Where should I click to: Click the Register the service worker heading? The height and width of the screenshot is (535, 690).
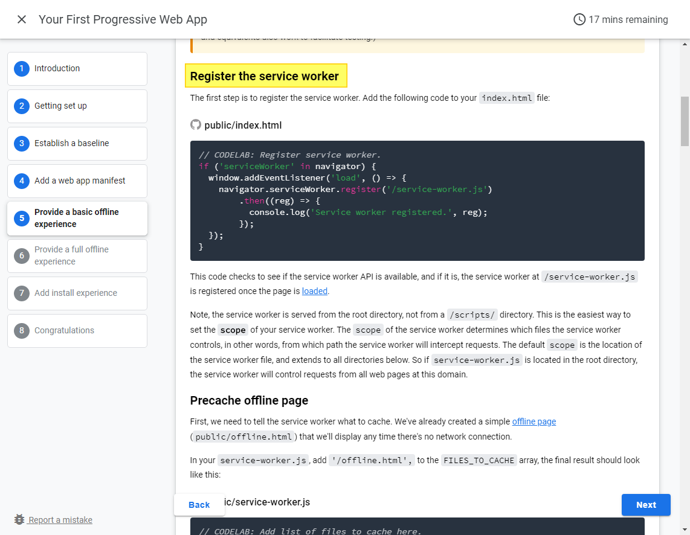click(x=265, y=76)
